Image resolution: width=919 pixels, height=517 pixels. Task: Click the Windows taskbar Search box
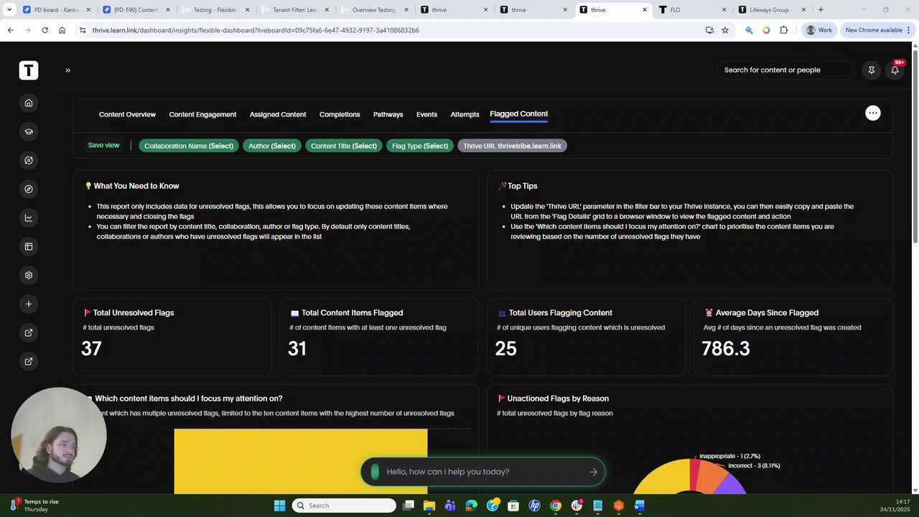tap(345, 506)
